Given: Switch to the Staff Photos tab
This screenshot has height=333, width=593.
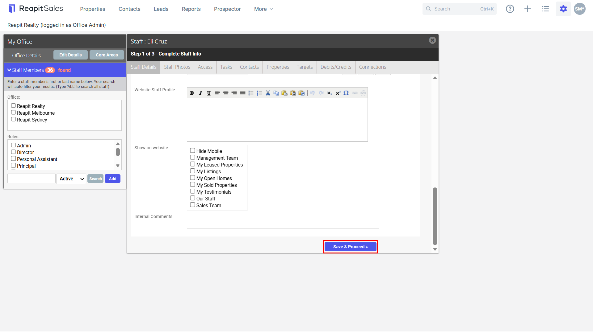Looking at the screenshot, I should pos(177,67).
